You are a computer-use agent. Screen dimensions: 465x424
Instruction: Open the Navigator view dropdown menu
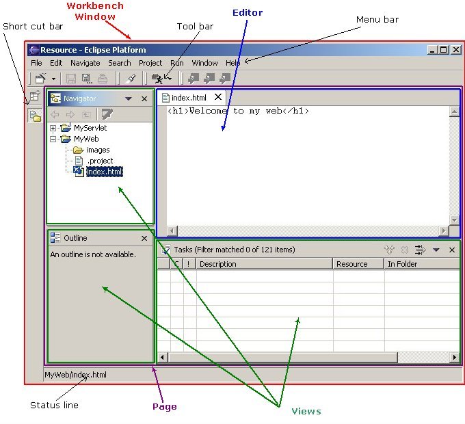(129, 99)
